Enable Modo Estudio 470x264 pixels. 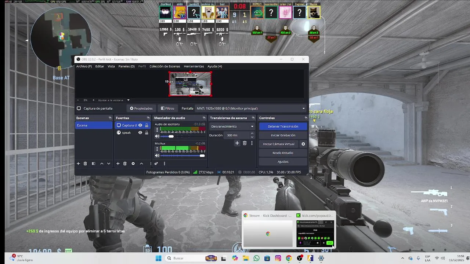283,153
